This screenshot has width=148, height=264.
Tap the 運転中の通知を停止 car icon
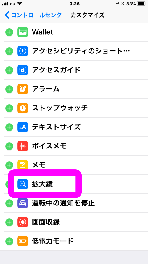click(x=23, y=203)
